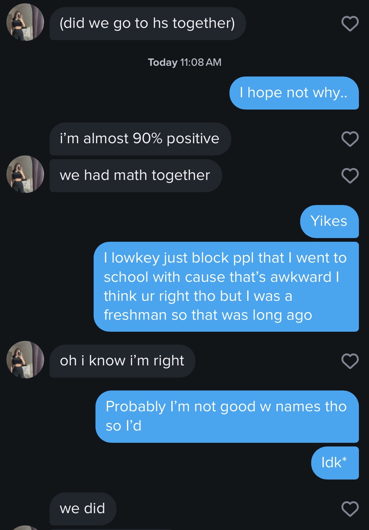Open profile photo beside top message
This screenshot has width=369, height=530.
(25, 22)
